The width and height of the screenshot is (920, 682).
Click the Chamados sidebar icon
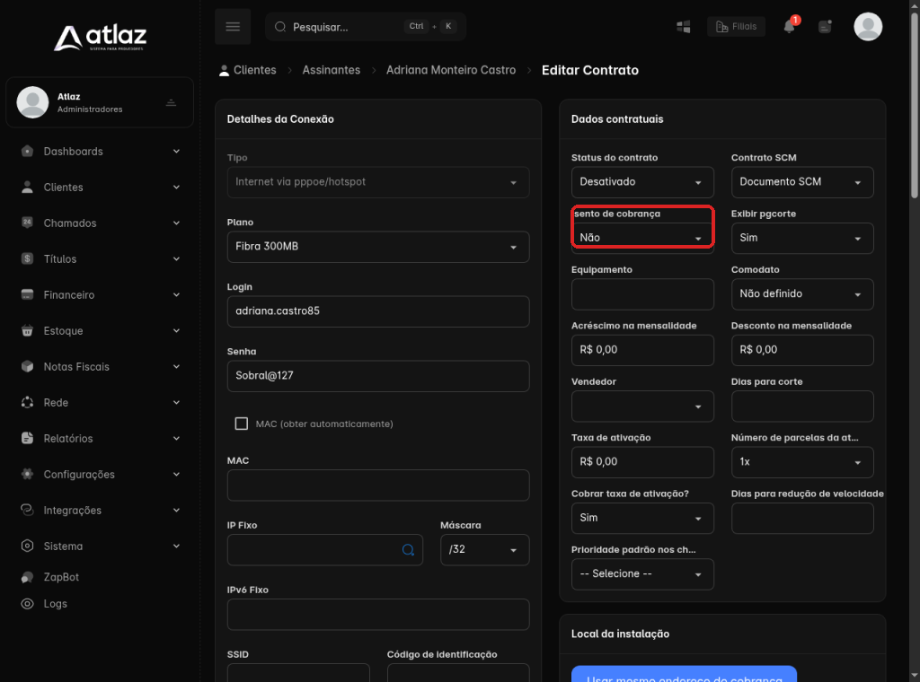pyautogui.click(x=27, y=223)
